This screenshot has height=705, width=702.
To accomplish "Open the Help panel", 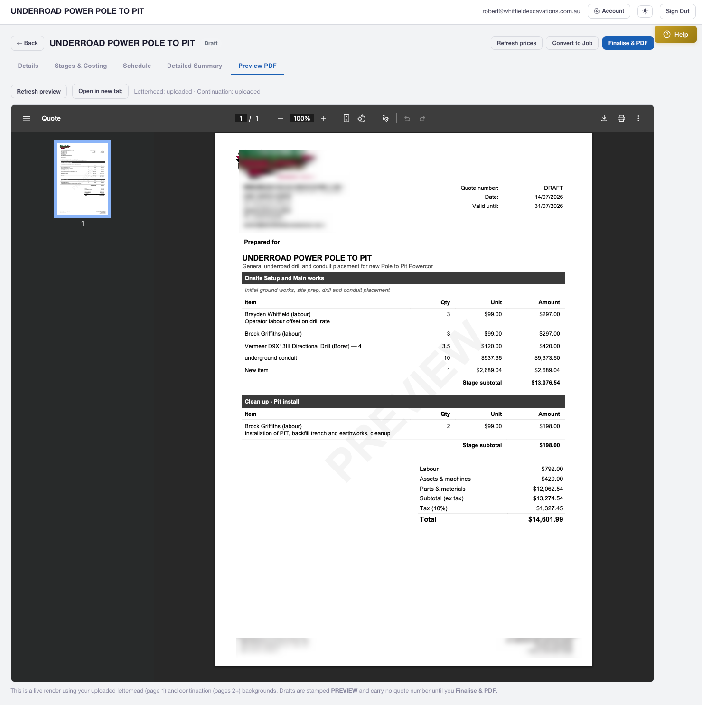I will coord(675,34).
